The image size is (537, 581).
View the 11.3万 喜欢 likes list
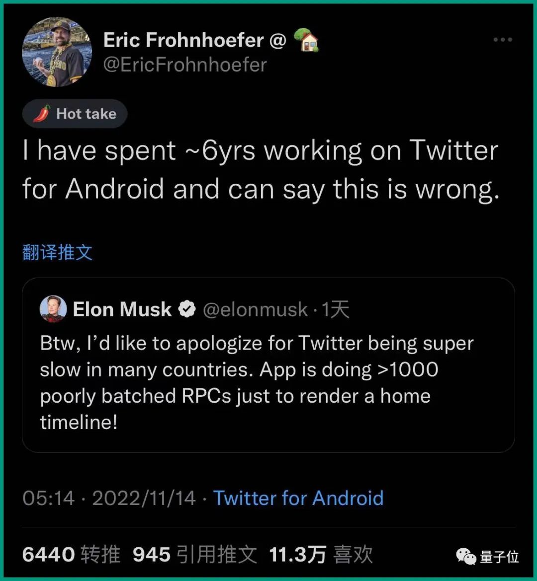coord(321,555)
